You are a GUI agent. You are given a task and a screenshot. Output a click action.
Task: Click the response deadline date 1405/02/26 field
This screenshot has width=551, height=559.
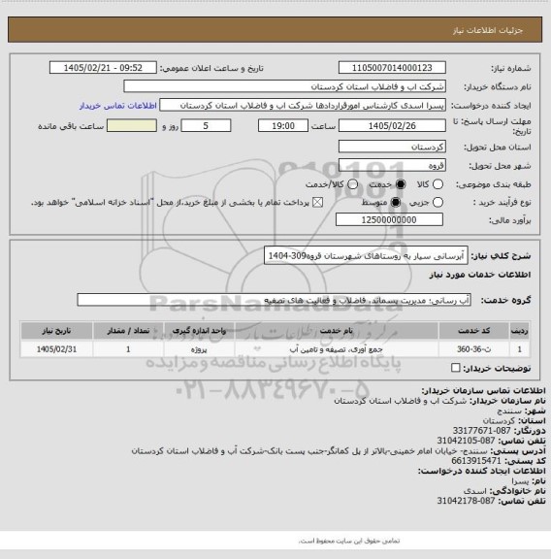[x=392, y=126]
